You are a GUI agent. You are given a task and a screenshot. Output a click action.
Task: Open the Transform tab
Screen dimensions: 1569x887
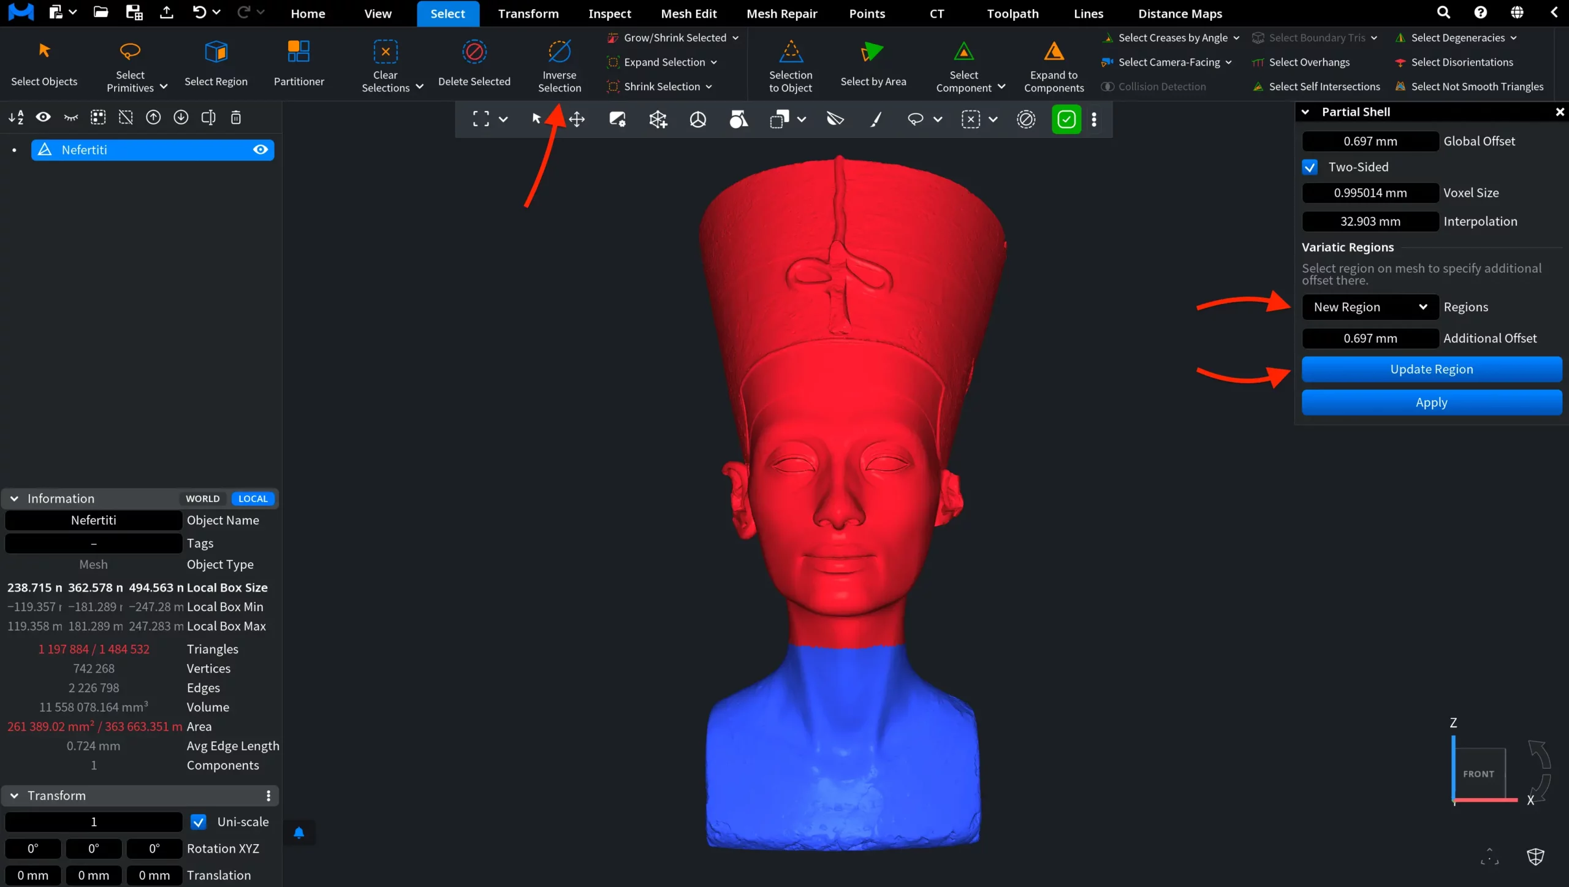click(x=528, y=13)
